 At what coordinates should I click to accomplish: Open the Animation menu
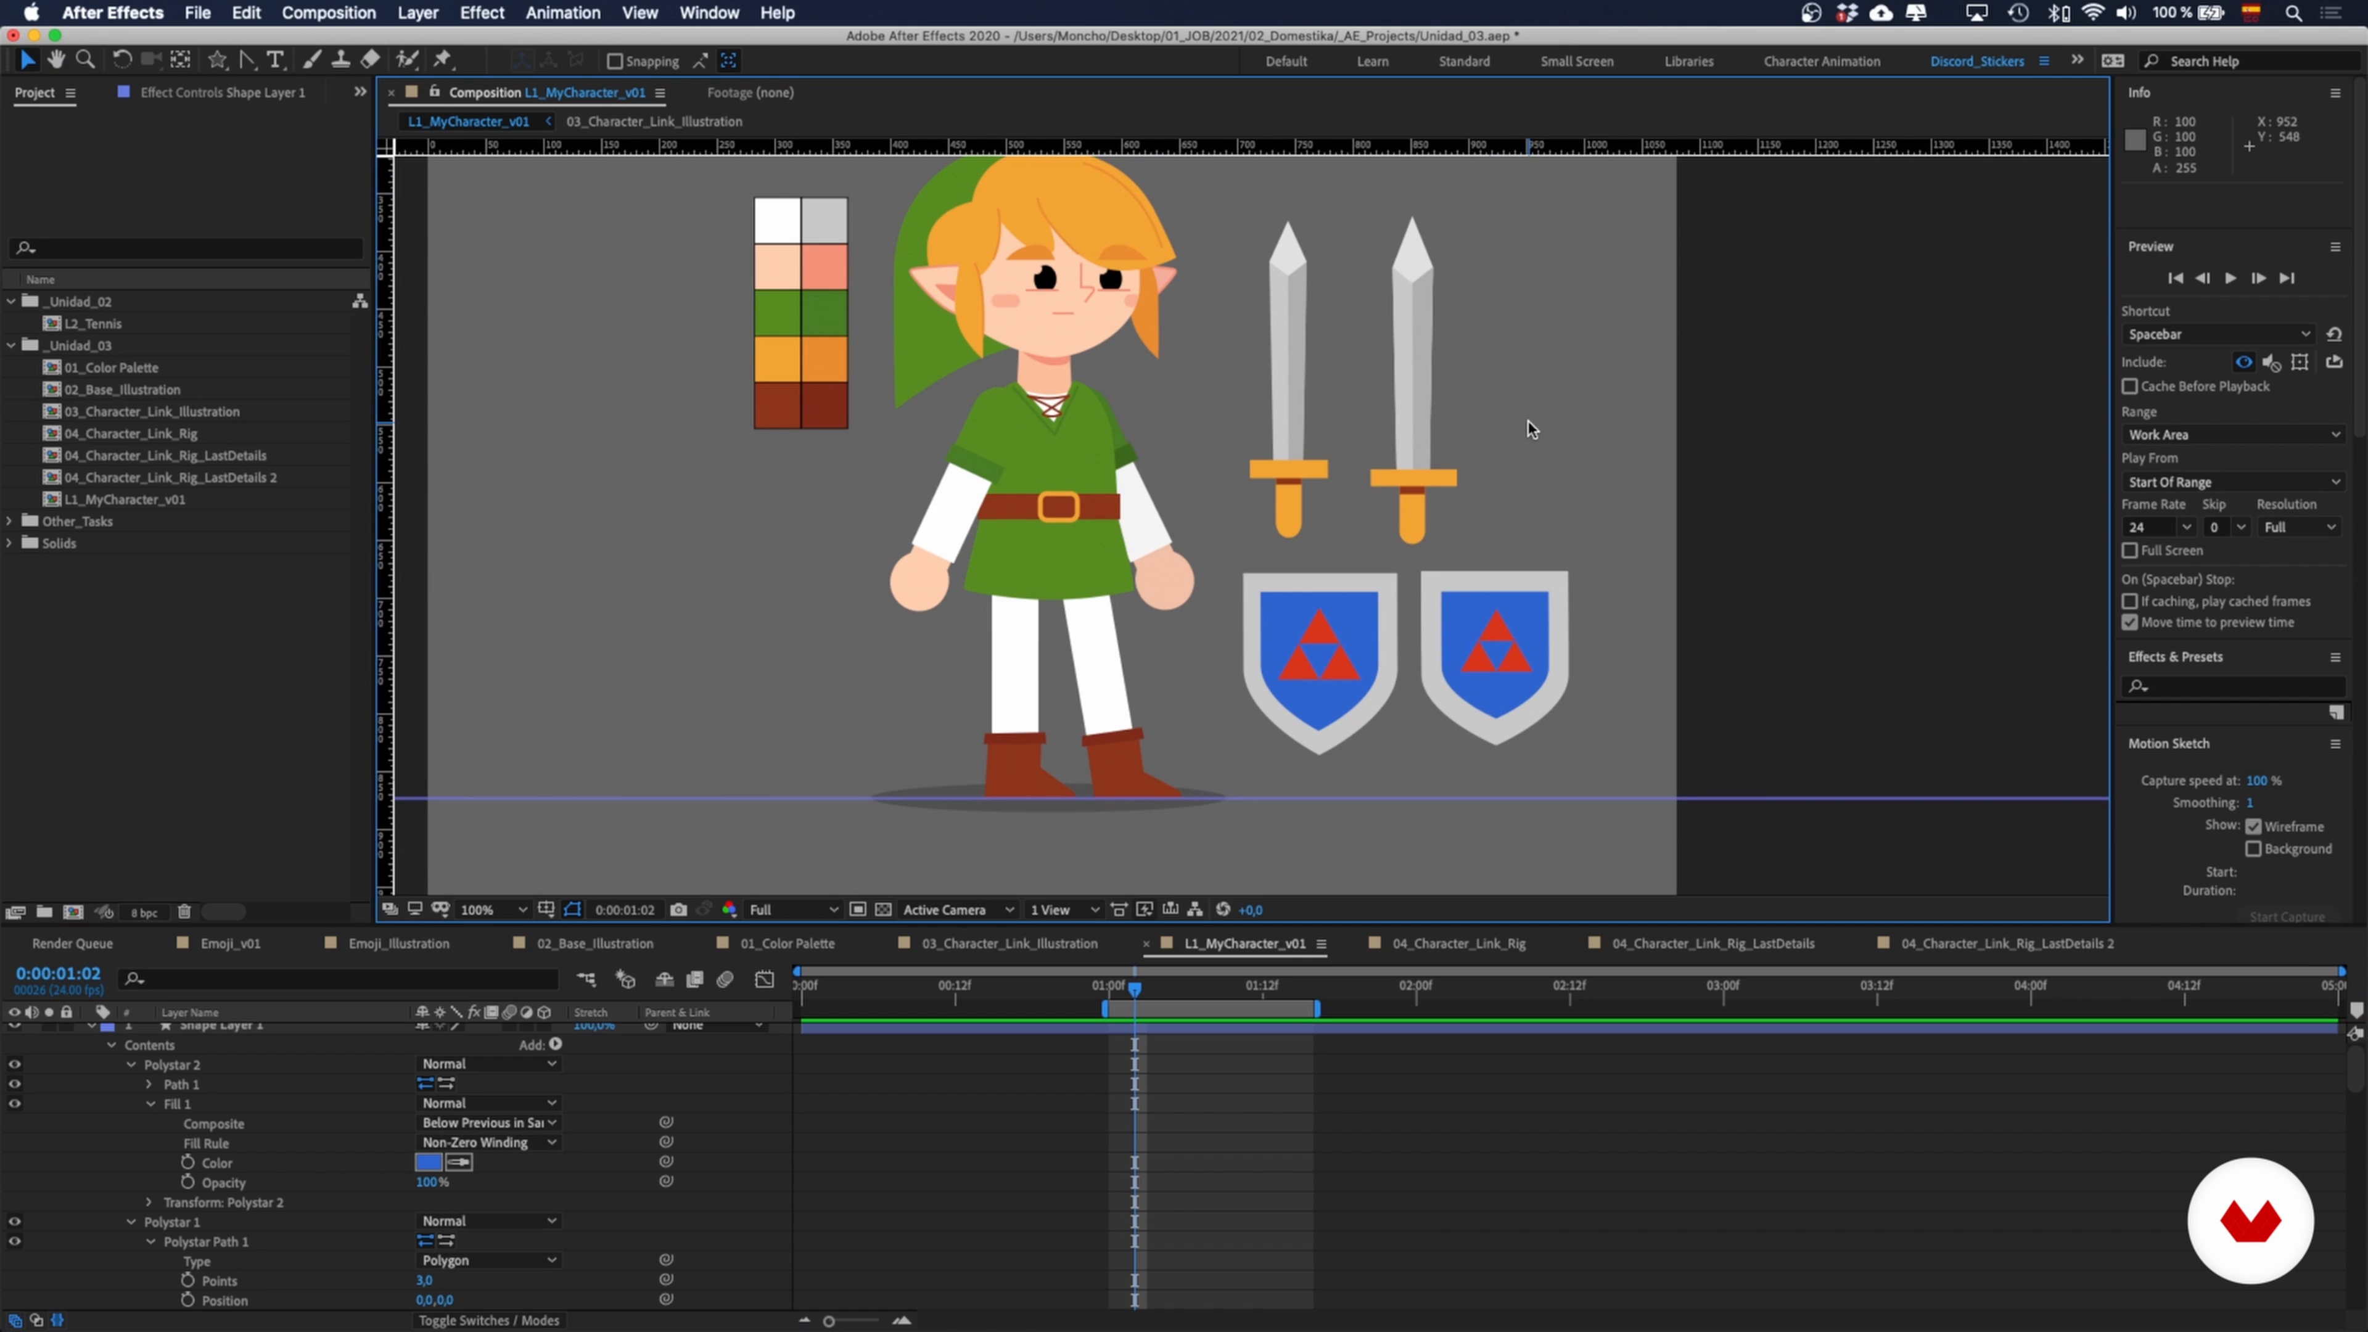[x=562, y=13]
